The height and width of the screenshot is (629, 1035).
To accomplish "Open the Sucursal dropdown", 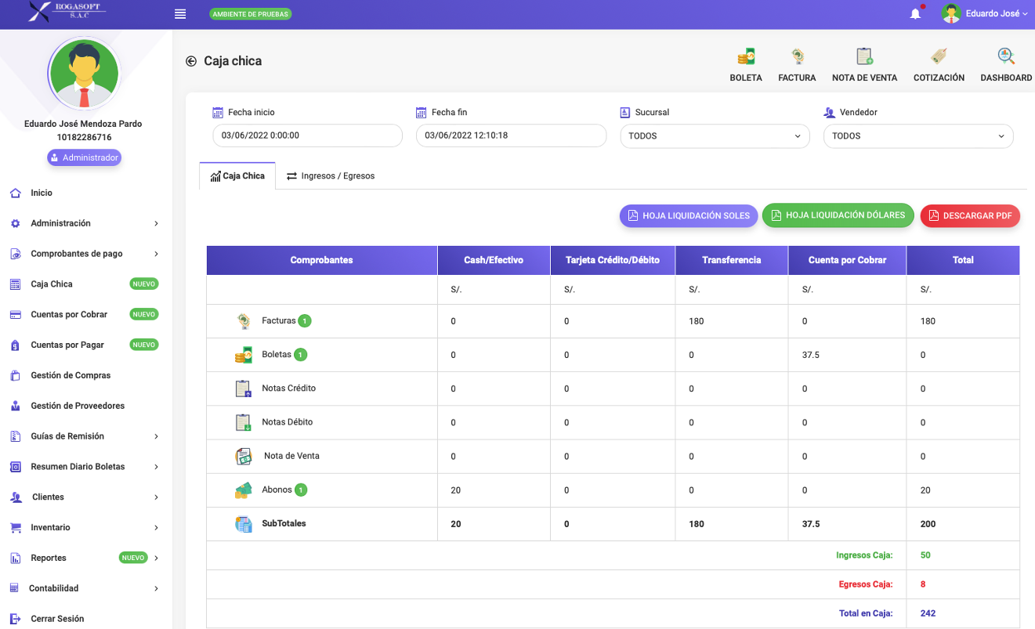I will pyautogui.click(x=715, y=136).
